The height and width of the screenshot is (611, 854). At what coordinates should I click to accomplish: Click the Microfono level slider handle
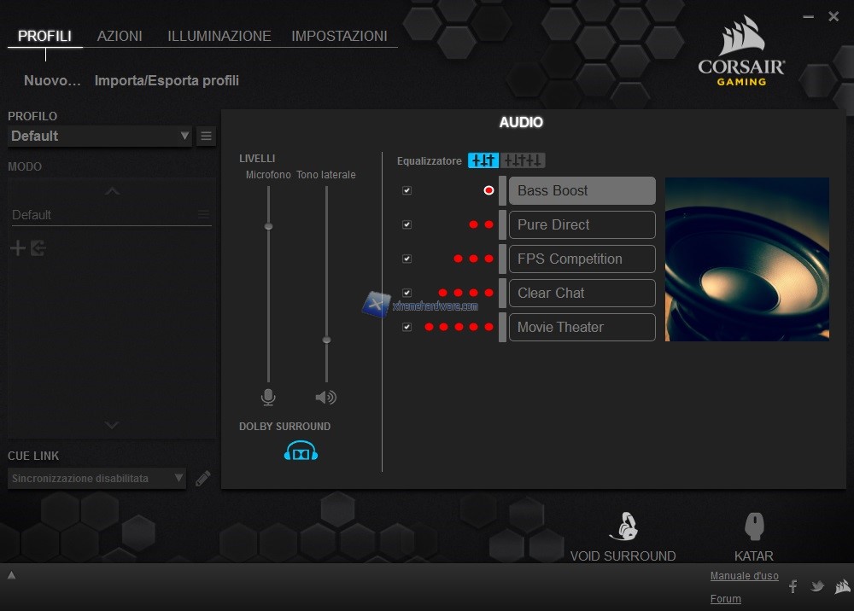click(x=268, y=226)
